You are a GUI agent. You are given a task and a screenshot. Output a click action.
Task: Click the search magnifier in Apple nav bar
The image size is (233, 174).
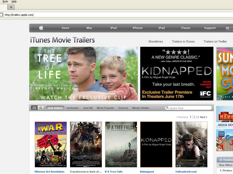[227, 28]
